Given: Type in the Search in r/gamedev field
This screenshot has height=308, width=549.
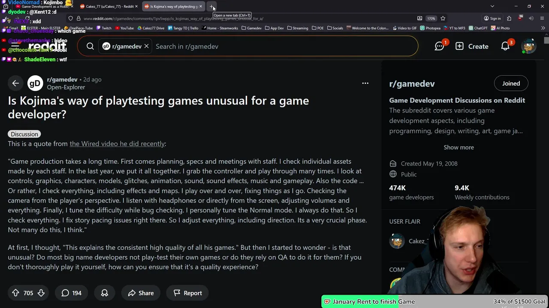Looking at the screenshot, I should pos(283,46).
